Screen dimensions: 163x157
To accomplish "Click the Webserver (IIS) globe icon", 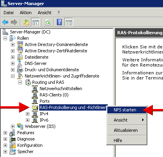I will point(20,126).
